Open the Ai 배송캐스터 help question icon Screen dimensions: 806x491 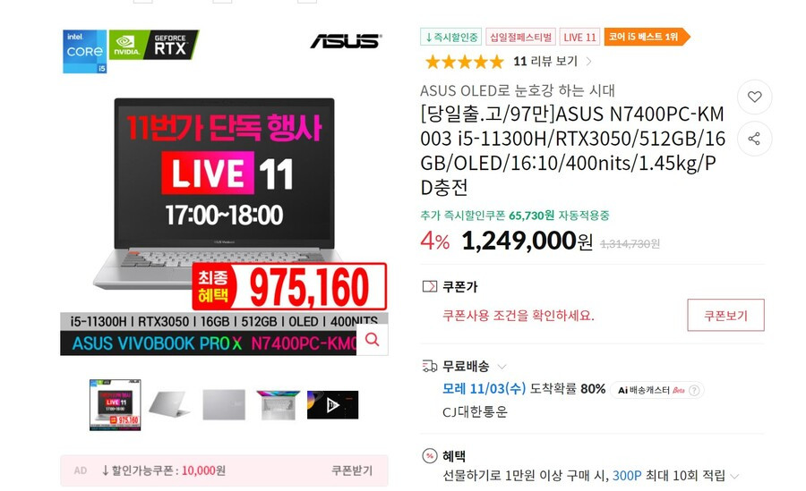(694, 390)
